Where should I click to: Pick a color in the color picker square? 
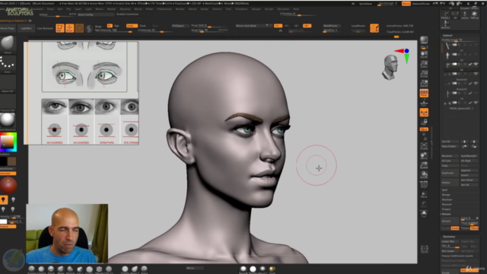coord(7,142)
